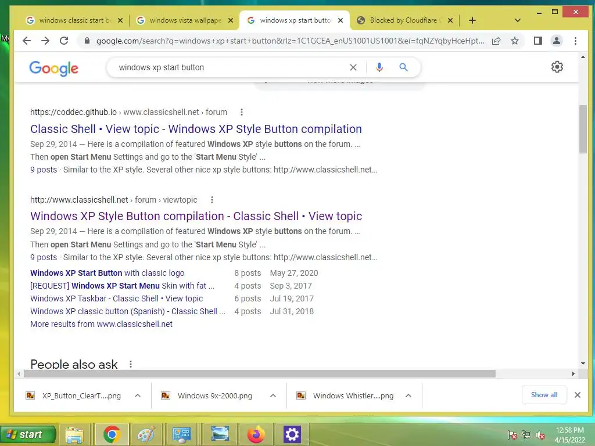The height and width of the screenshot is (446, 595).
Task: Click the padlock site info icon
Action: (x=87, y=41)
